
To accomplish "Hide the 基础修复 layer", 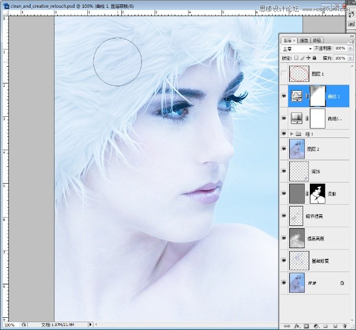I will coord(284,260).
